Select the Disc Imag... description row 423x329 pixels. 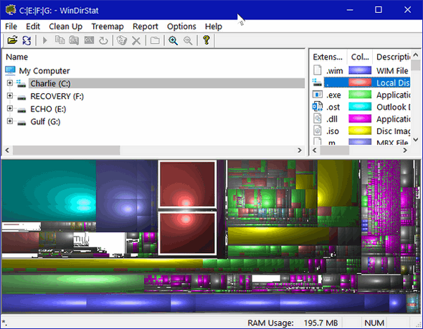coord(393,131)
